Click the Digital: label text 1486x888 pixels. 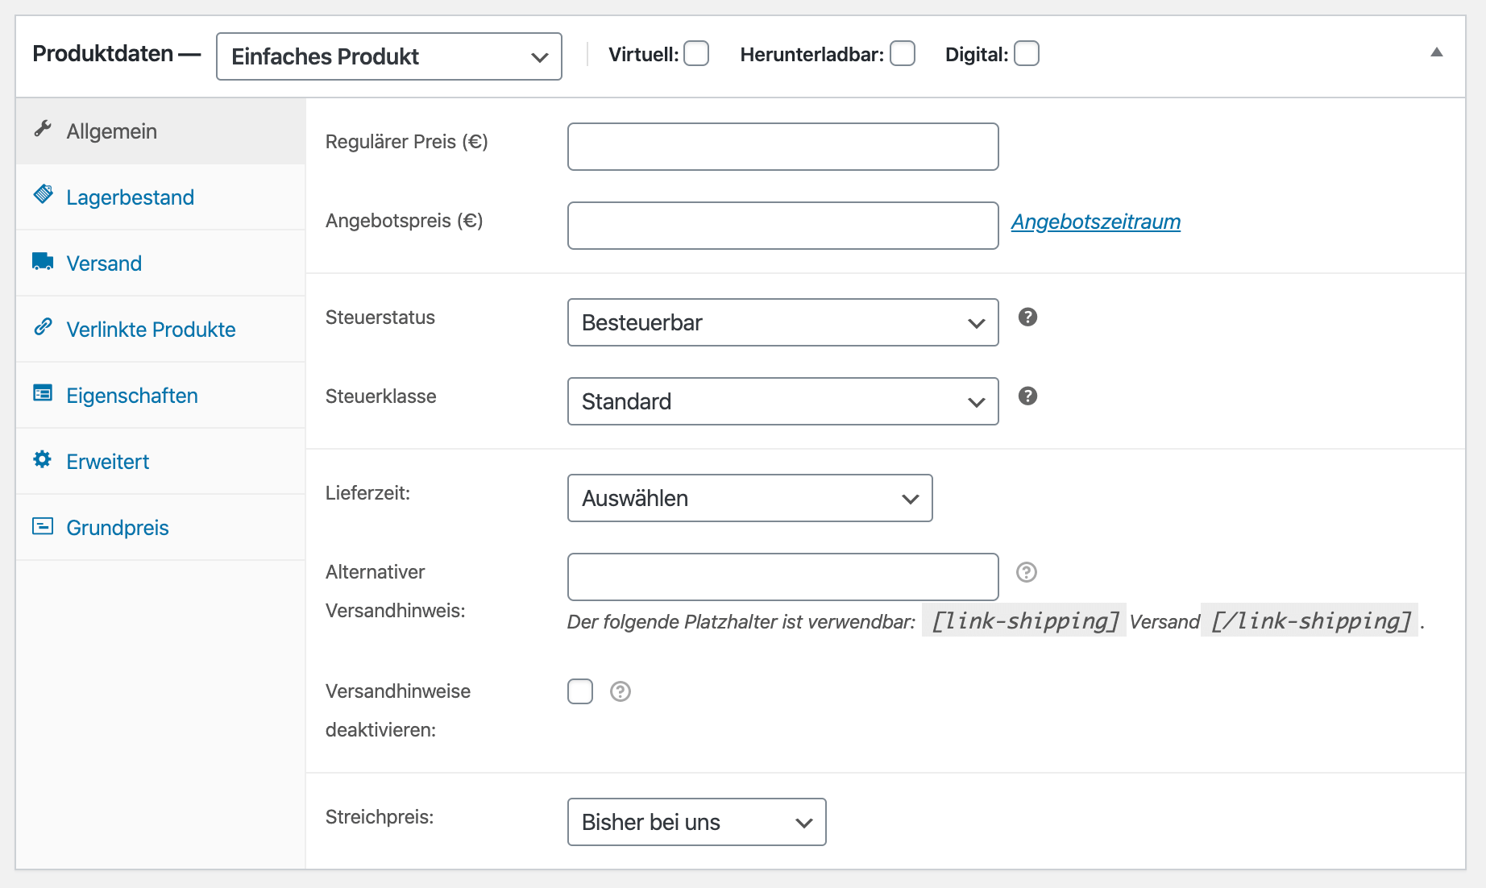(977, 55)
